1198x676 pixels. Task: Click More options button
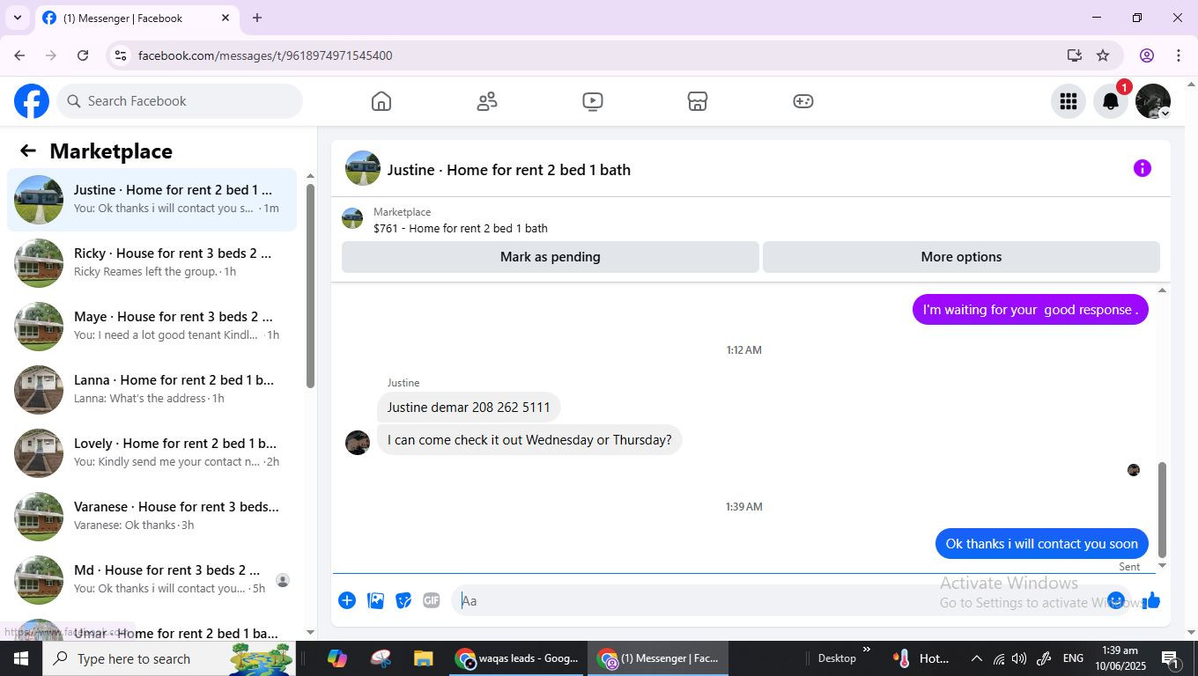961,257
